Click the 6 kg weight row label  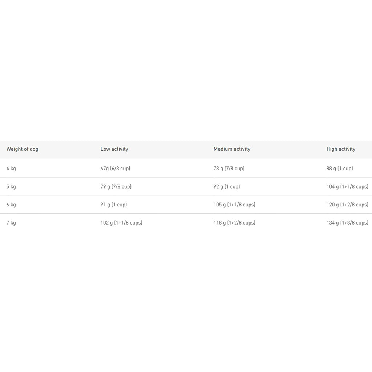coord(11,205)
